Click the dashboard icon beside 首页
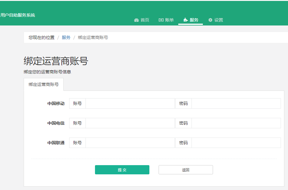Image resolution: width=288 pixels, height=190 pixels. coord(136,20)
